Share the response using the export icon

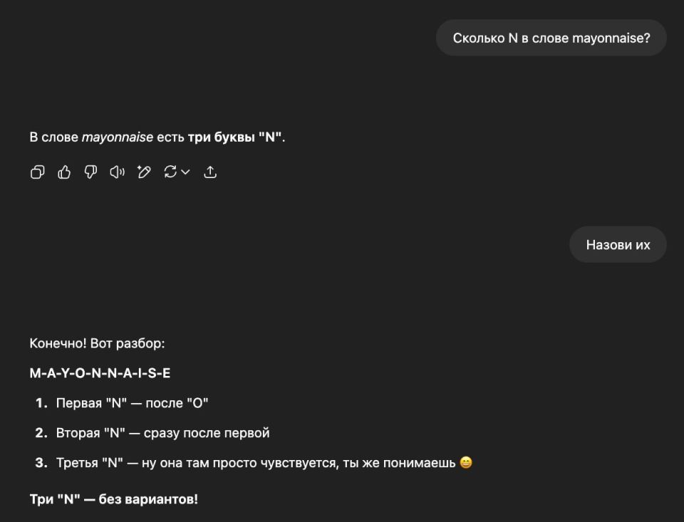point(210,172)
